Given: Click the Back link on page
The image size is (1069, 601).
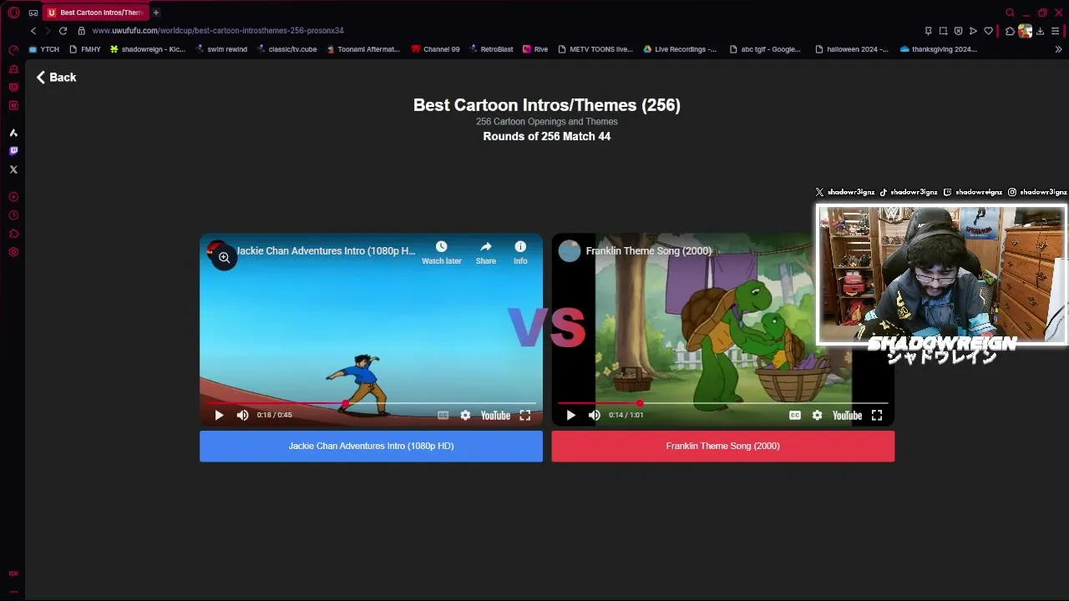Looking at the screenshot, I should [x=56, y=77].
